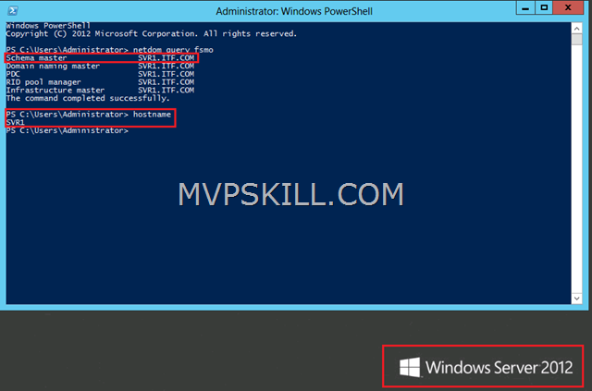Click the PDC role output line
The height and width of the screenshot is (391, 592).
tap(99, 74)
